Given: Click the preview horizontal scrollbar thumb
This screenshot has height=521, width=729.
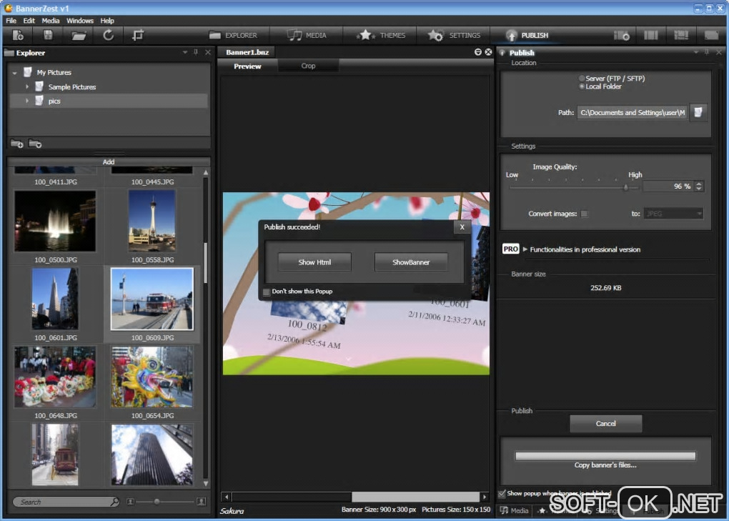Looking at the screenshot, I should pos(415,497).
